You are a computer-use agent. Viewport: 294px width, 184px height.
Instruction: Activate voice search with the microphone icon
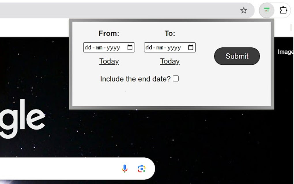[x=124, y=169]
